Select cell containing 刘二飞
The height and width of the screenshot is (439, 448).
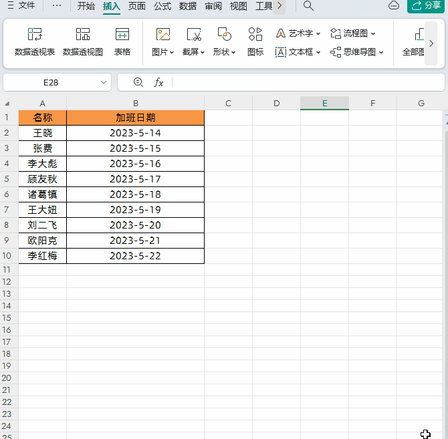pyautogui.click(x=43, y=225)
